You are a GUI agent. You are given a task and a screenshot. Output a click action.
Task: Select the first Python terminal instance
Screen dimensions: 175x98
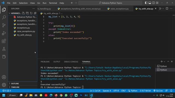(x=165, y=66)
